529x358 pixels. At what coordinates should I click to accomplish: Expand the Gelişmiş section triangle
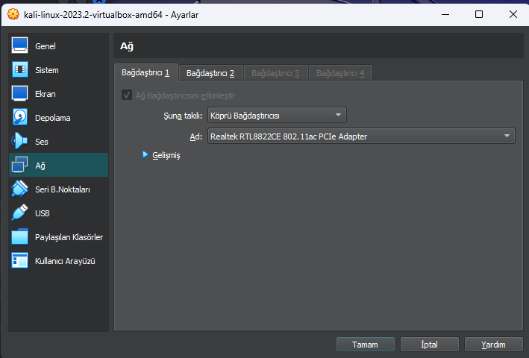(x=145, y=154)
